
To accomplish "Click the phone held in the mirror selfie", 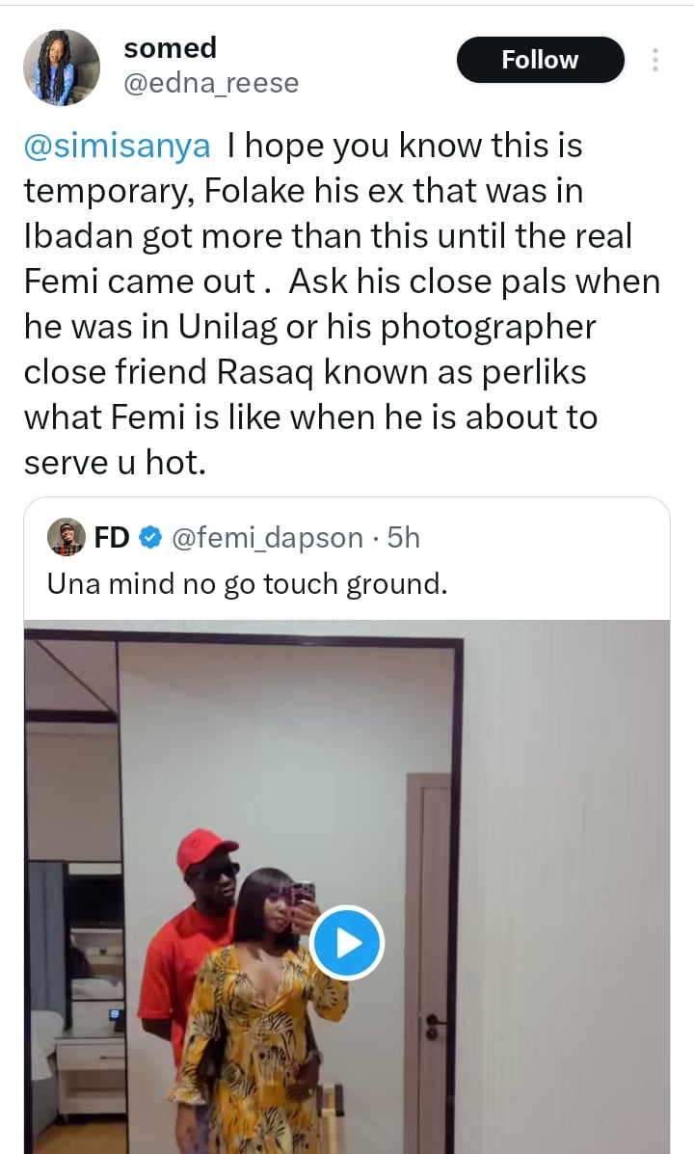I will 304,895.
